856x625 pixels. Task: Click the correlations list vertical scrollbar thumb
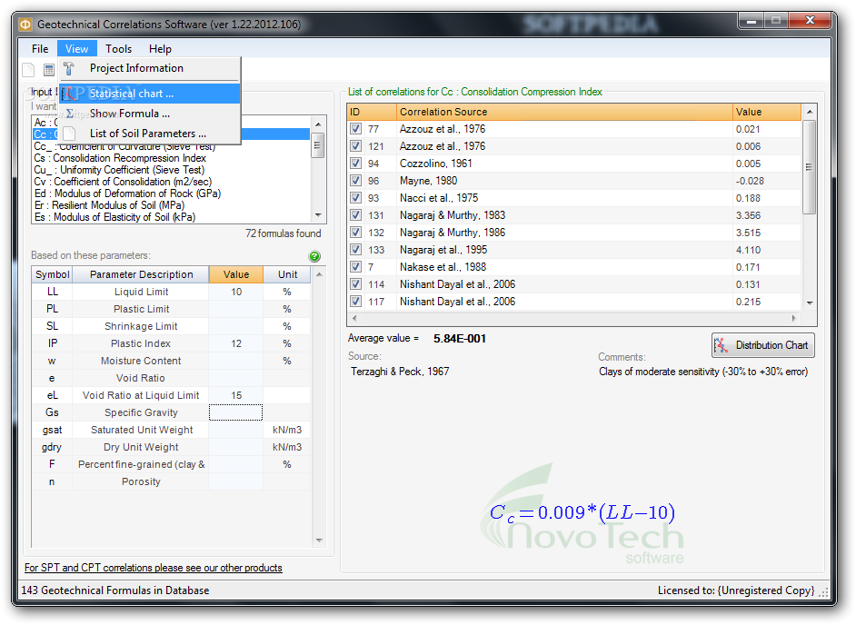pos(810,167)
